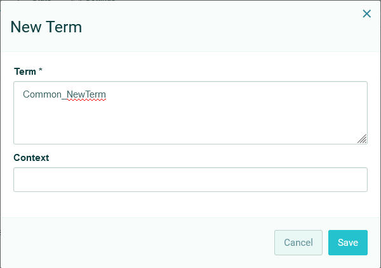Click the word "Common" in Term field

click(x=42, y=94)
